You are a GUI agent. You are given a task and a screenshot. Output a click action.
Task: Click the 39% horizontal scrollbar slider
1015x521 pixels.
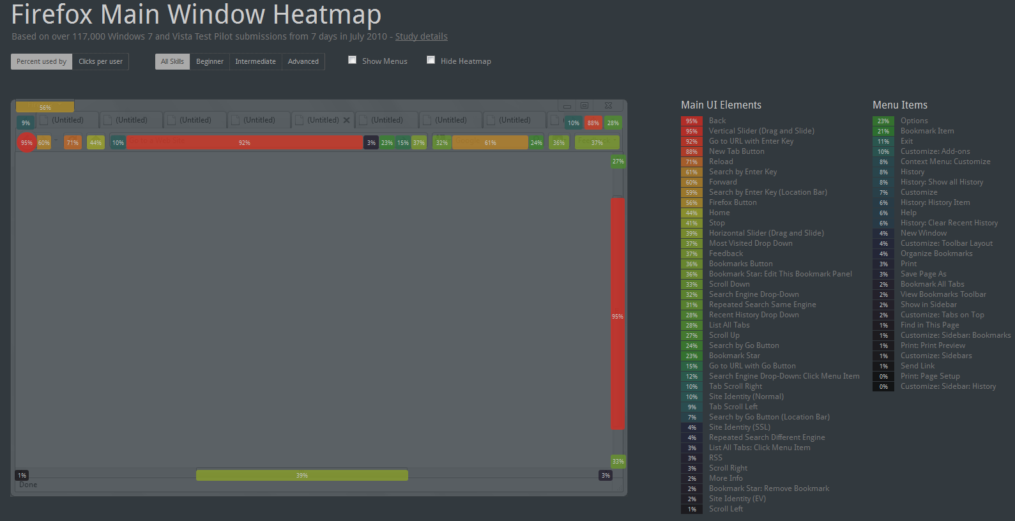coord(301,475)
